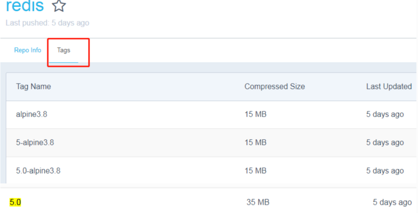The height and width of the screenshot is (213, 418).
Task: Click last updated time of alpine3.8 row
Action: pos(385,114)
